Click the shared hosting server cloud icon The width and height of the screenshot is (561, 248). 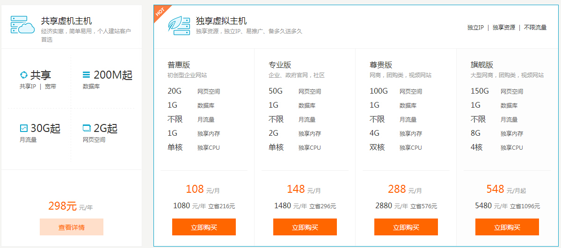point(22,25)
